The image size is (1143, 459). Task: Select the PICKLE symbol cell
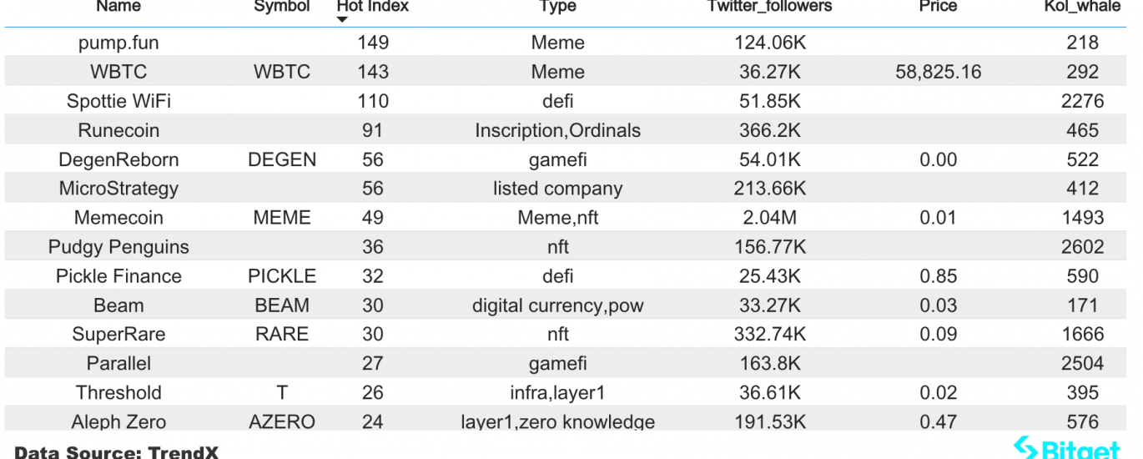click(x=282, y=276)
